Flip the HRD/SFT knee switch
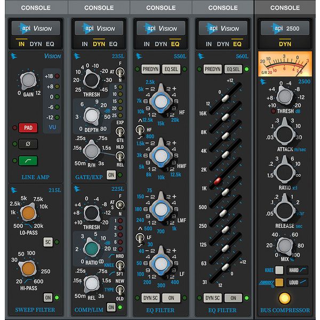 pyautogui.click(x=120, y=265)
